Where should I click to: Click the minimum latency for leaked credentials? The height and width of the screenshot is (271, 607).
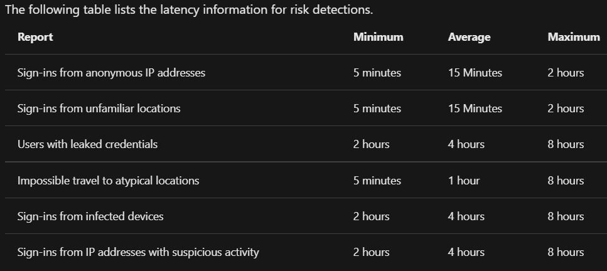coord(371,144)
